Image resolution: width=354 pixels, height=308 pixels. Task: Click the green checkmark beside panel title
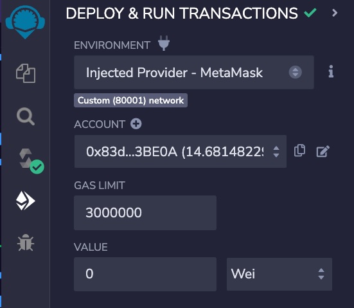pos(310,13)
